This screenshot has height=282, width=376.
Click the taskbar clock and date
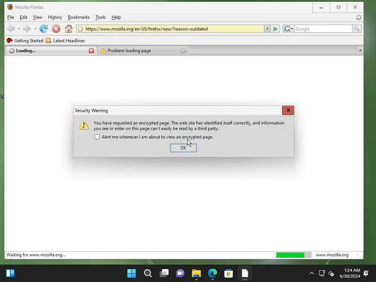350,273
